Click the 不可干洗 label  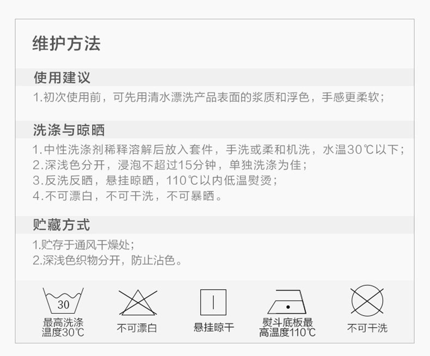point(367,328)
